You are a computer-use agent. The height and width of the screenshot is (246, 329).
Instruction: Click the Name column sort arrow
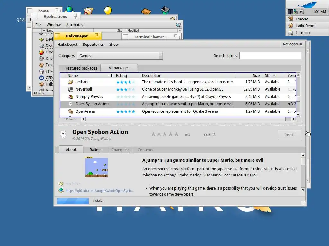111,76
